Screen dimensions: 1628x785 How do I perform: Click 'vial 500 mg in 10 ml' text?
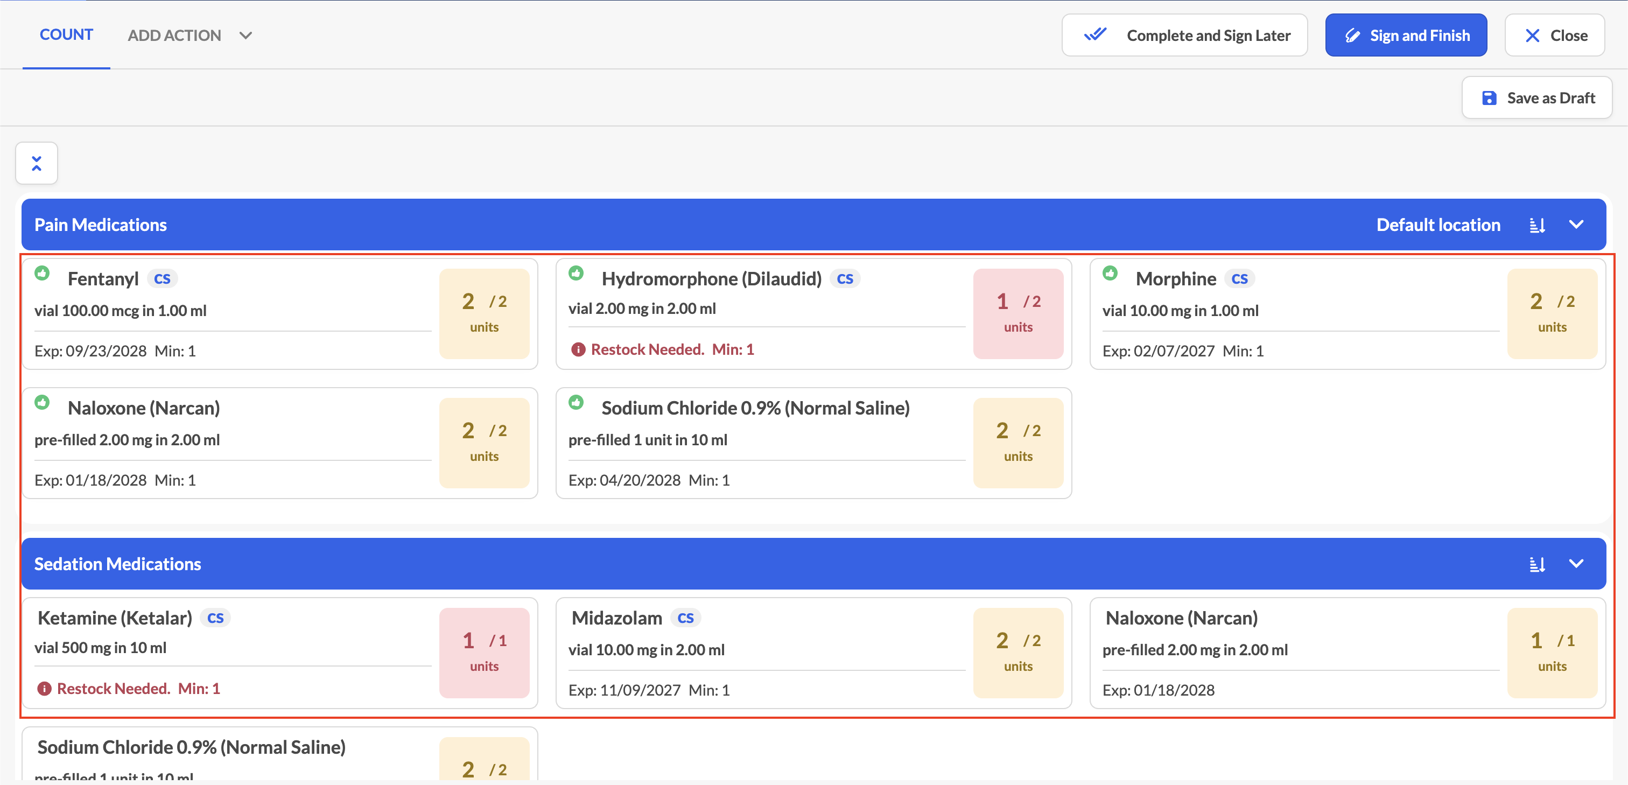[x=101, y=648]
